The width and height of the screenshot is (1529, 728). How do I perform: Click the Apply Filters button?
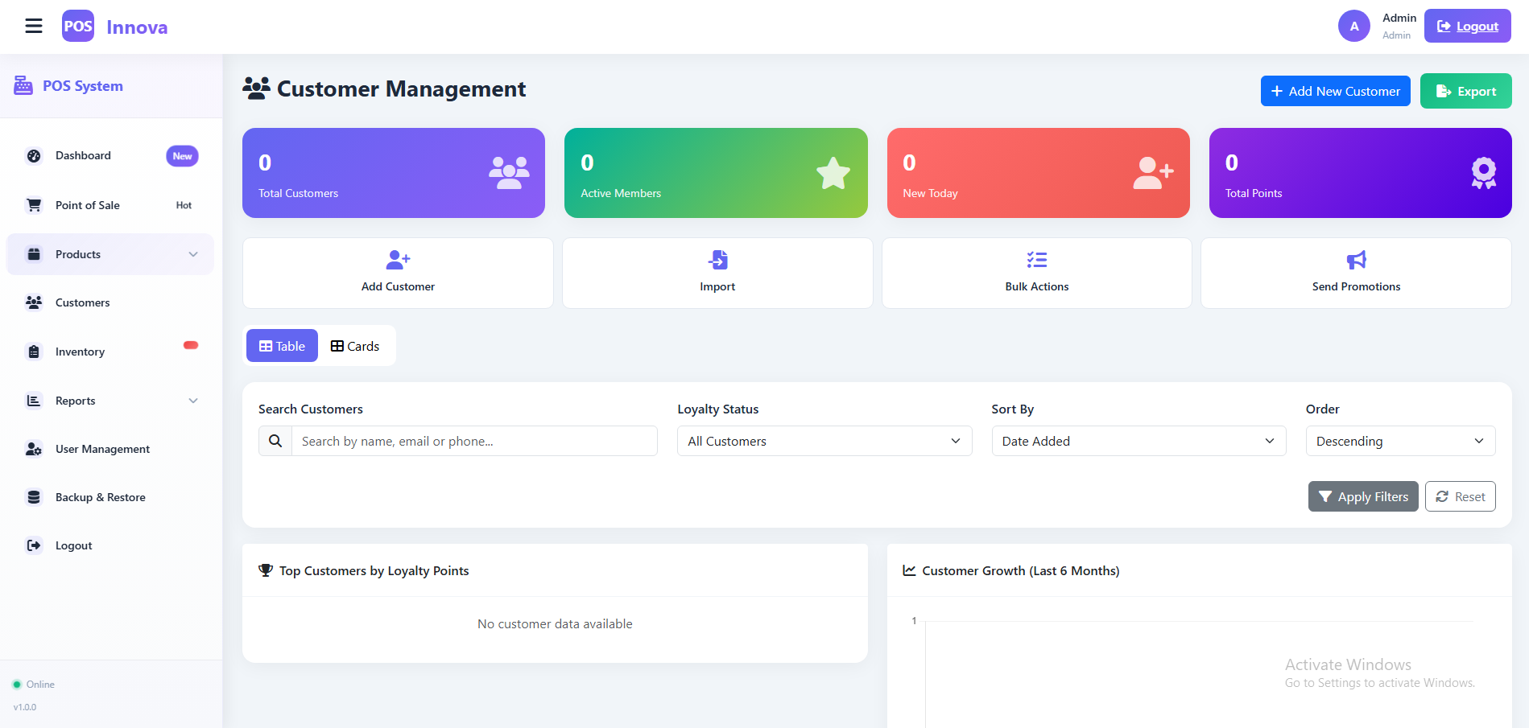tap(1362, 496)
